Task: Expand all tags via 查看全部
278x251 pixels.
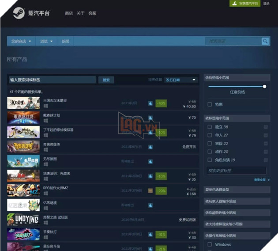Action: coord(262,180)
